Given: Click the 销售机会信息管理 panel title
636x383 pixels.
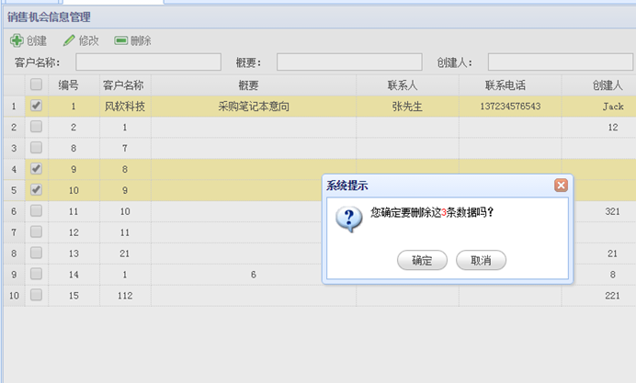Looking at the screenshot, I should point(49,17).
